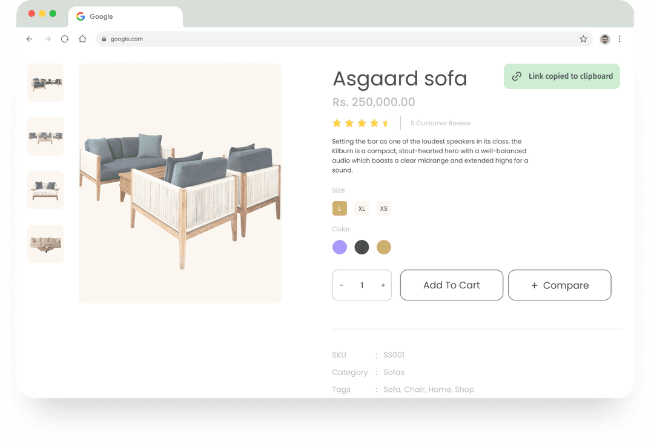Click the link icon in the clipboard notification
This screenshot has height=444, width=654.
517,76
